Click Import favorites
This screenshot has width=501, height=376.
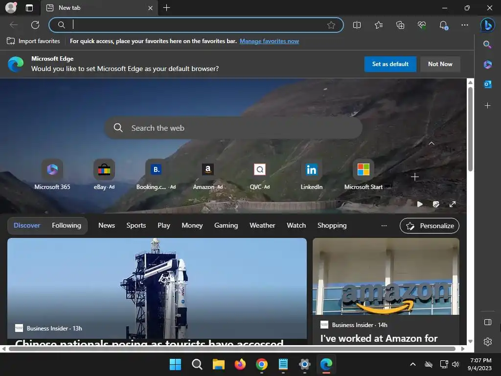(33, 41)
